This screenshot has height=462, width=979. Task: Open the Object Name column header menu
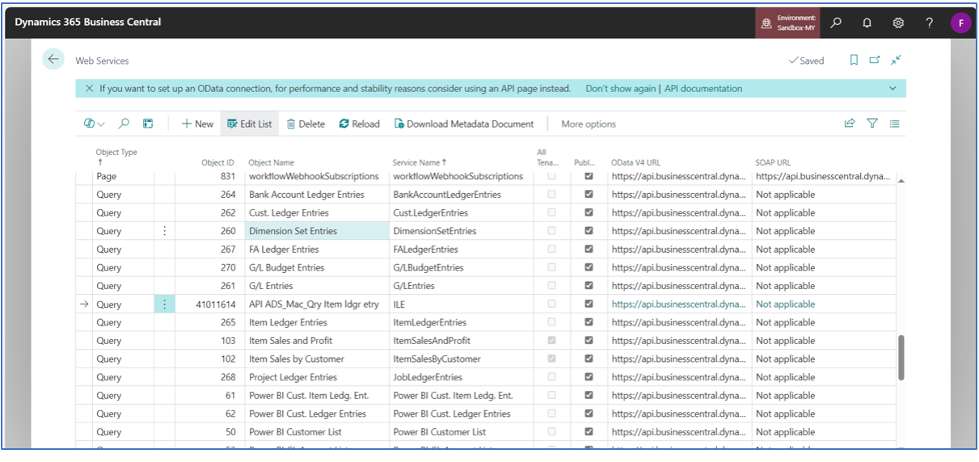(x=272, y=162)
